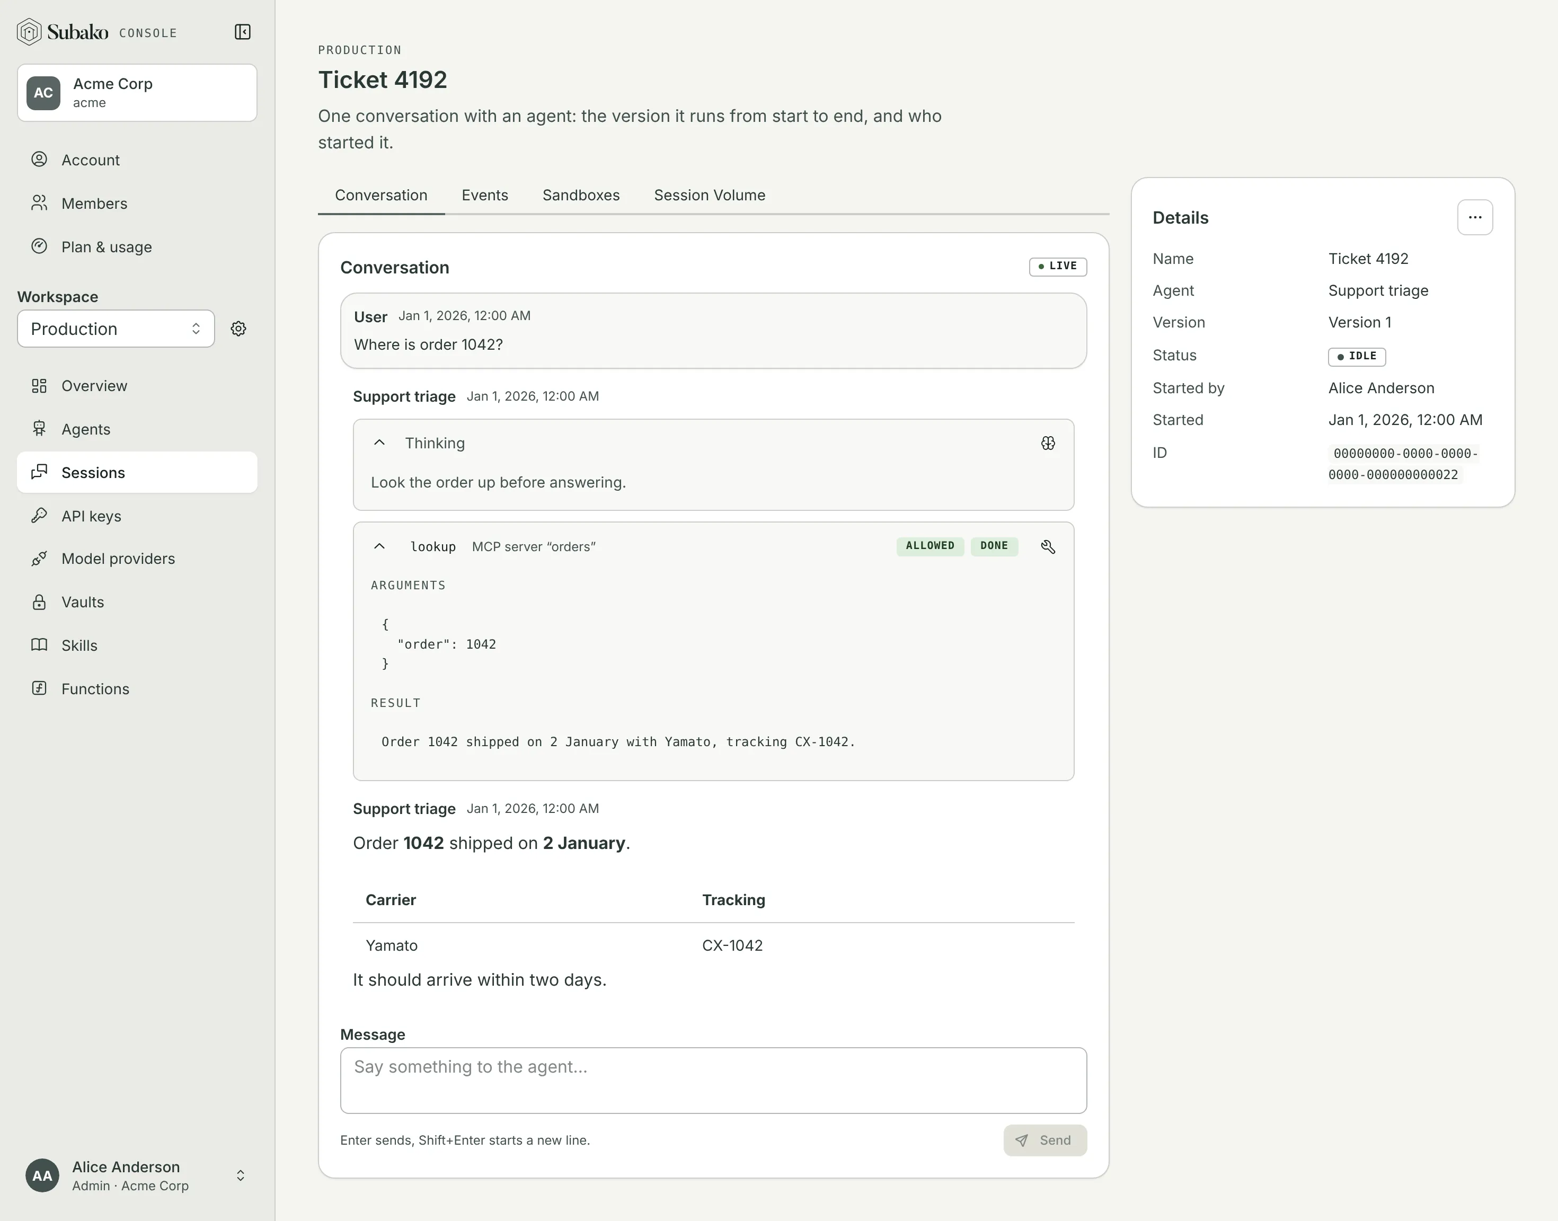Click the Send button

1045,1140
